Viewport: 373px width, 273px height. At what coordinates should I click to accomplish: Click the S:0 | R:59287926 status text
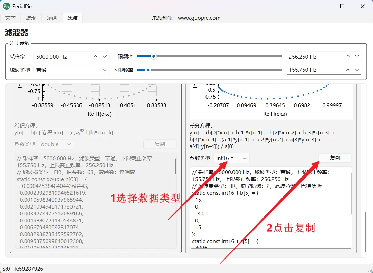click(x=23, y=269)
